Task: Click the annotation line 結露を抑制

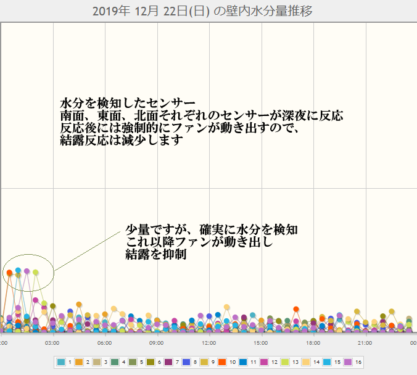Action: point(156,254)
